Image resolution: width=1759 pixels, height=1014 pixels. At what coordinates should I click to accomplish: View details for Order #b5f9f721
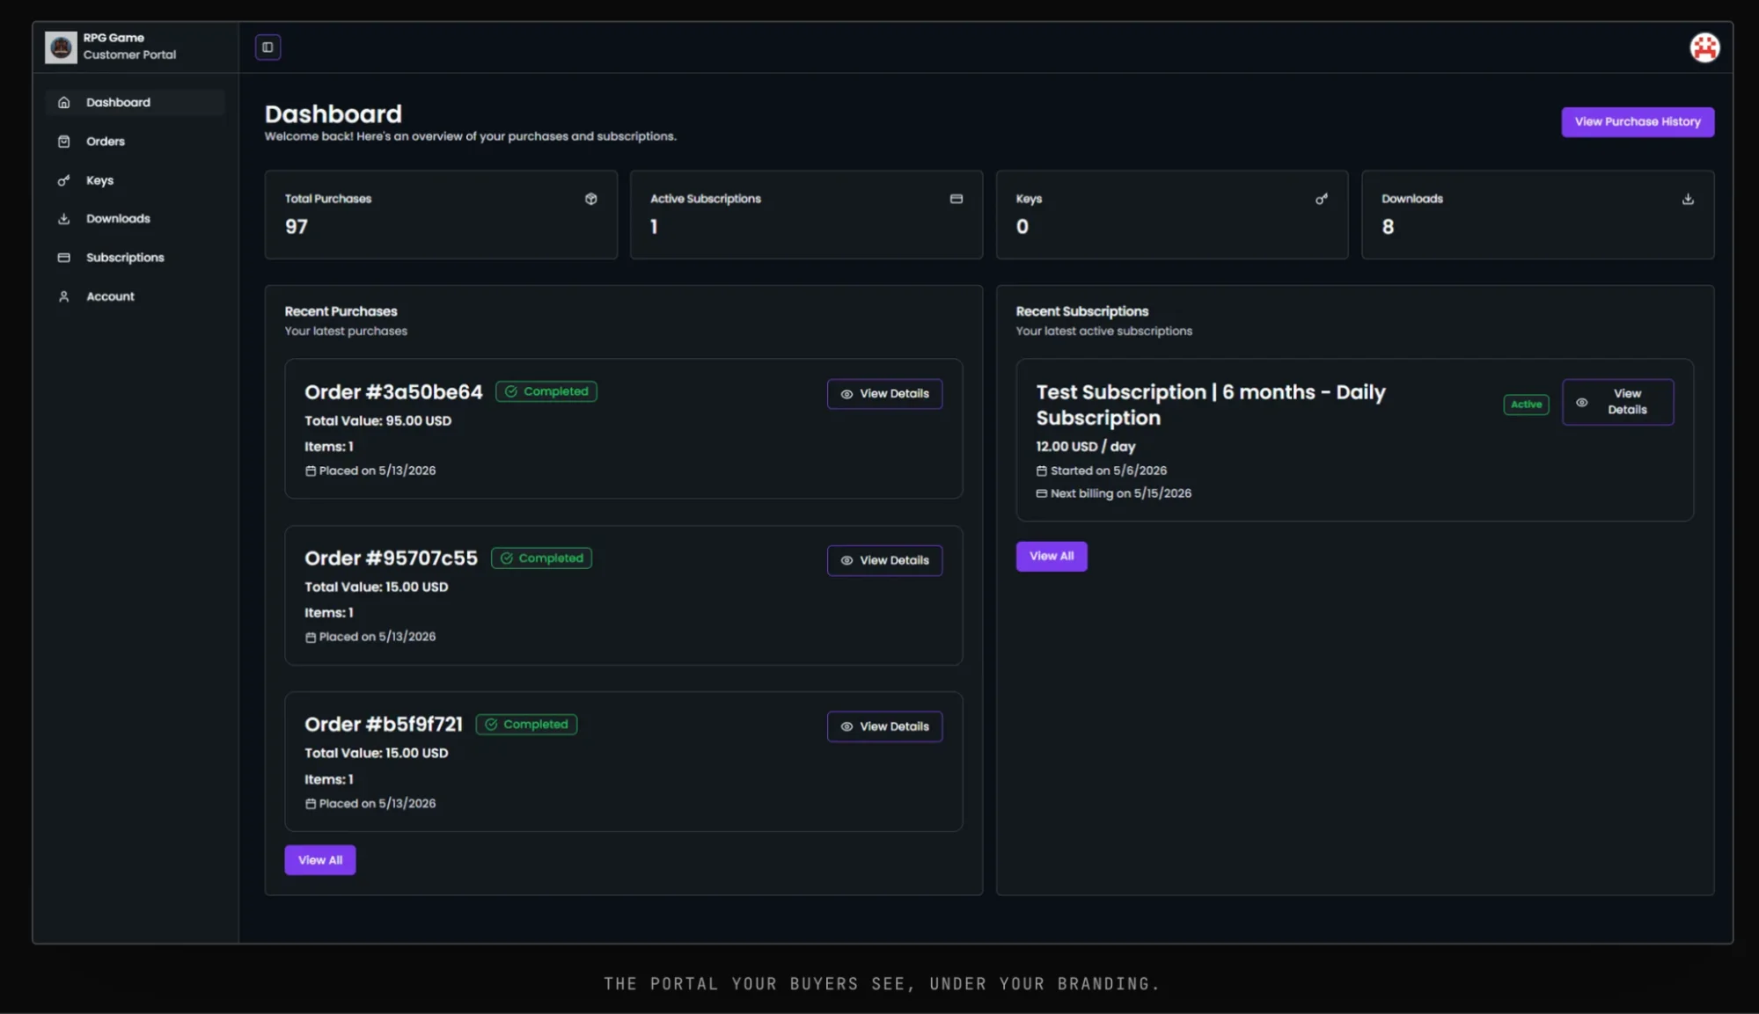tap(884, 726)
